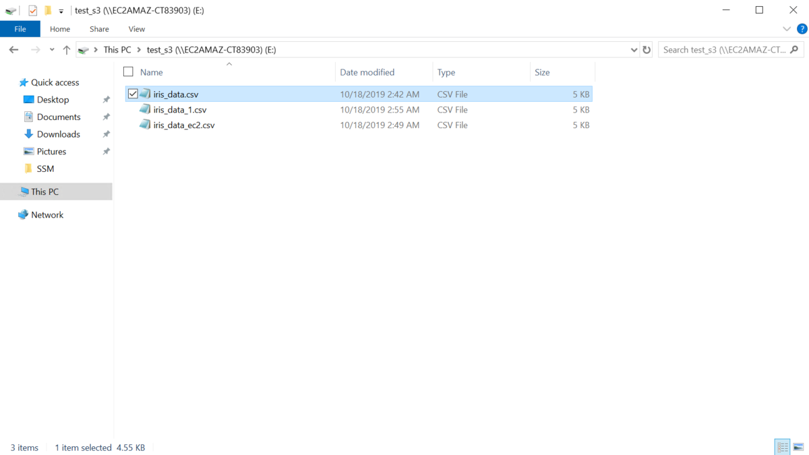Screen dimensions: 809x455
Task: Select Network in the navigation pane
Action: tap(47, 215)
